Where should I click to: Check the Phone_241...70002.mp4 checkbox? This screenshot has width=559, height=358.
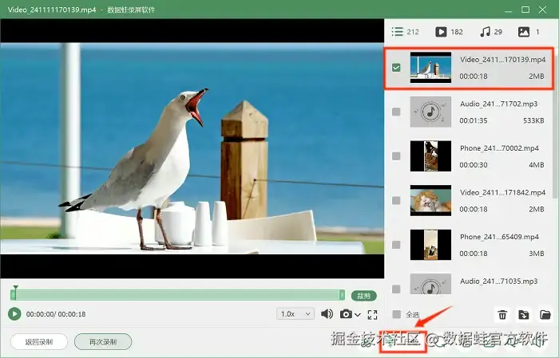tap(396, 156)
